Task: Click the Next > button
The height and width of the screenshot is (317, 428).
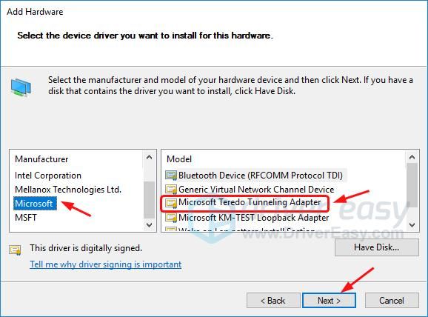Action: click(329, 301)
